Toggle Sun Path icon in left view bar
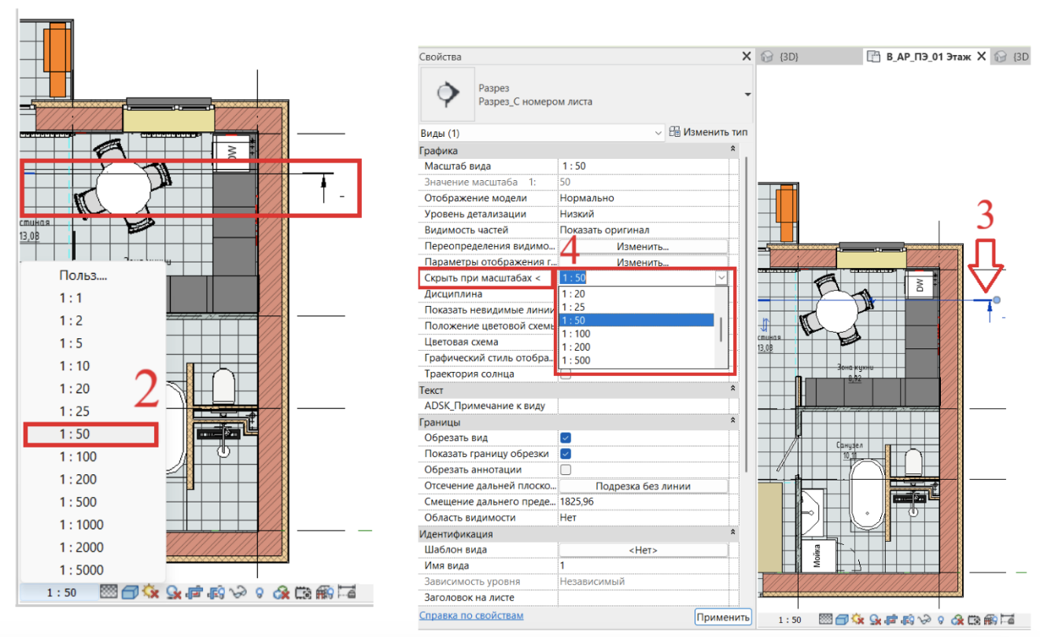This screenshot has height=637, width=1040. tap(149, 592)
